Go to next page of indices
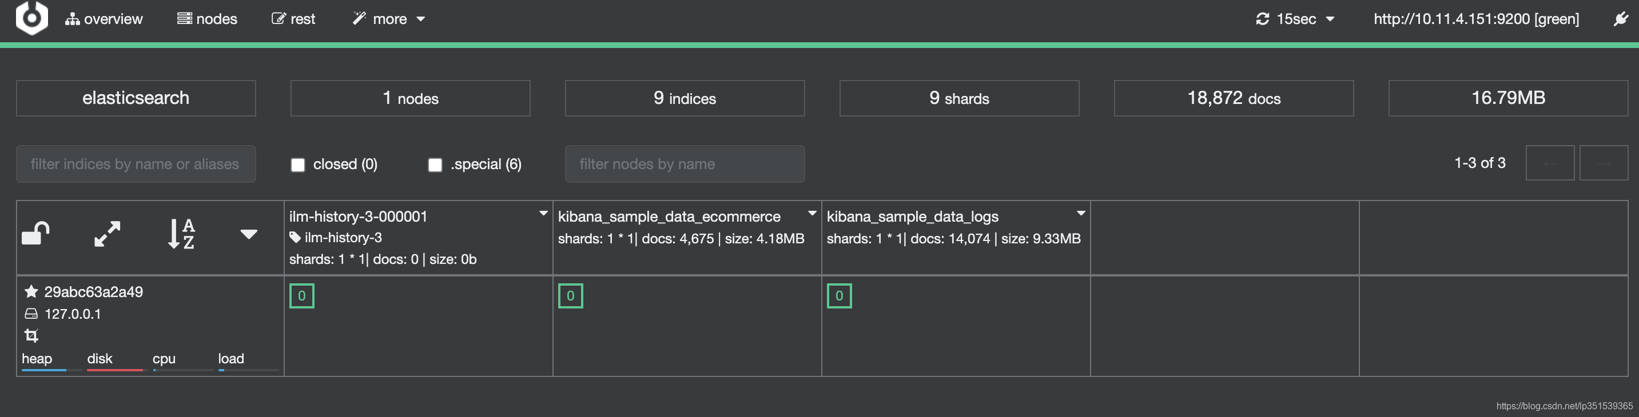 click(x=1604, y=163)
